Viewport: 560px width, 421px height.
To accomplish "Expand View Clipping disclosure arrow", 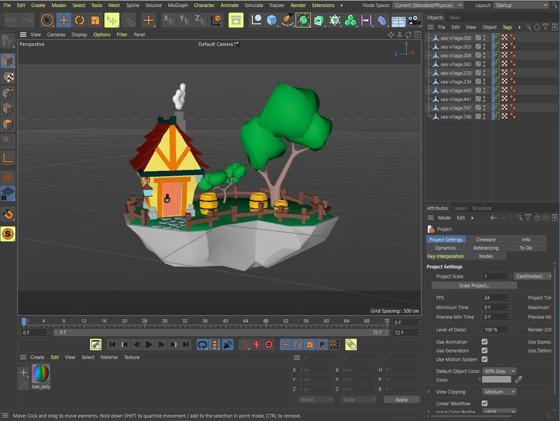I will pos(428,392).
